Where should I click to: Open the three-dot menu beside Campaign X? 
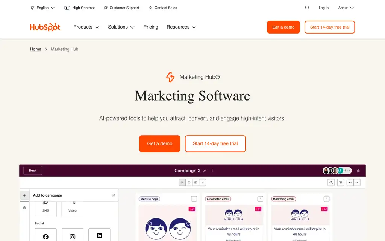(212, 171)
